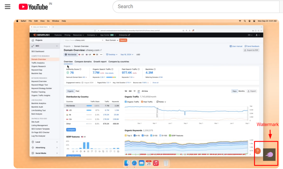The width and height of the screenshot is (283, 169).
Task: Open the Mail app in the dock
Action: (141, 163)
